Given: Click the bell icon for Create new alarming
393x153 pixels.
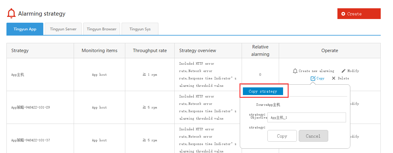Looking at the screenshot, I should click(295, 71).
